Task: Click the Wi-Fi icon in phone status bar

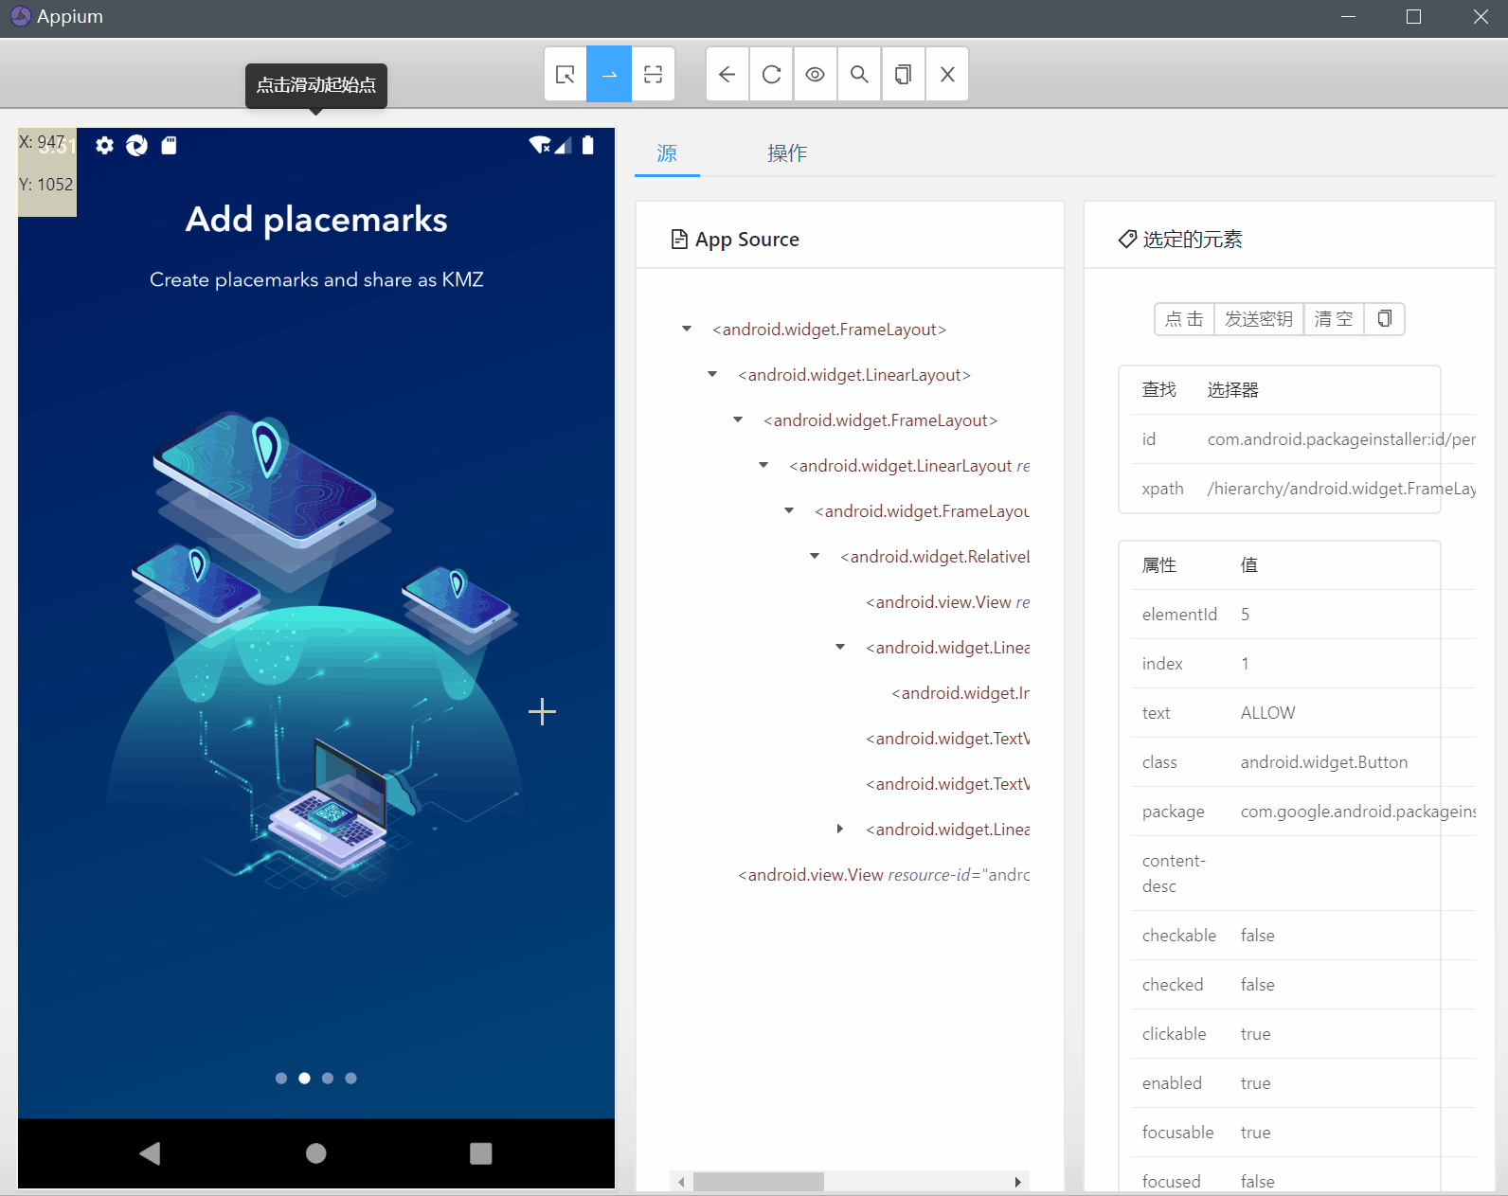Action: pyautogui.click(x=540, y=145)
